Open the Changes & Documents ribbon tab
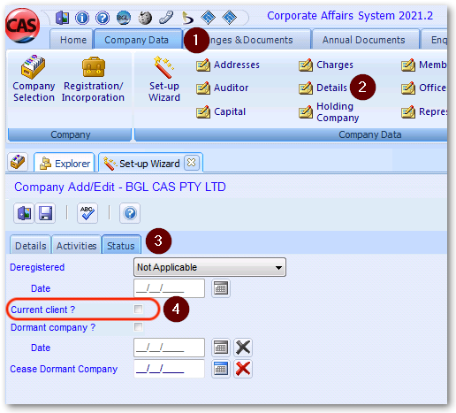The height and width of the screenshot is (413, 456). (x=247, y=39)
